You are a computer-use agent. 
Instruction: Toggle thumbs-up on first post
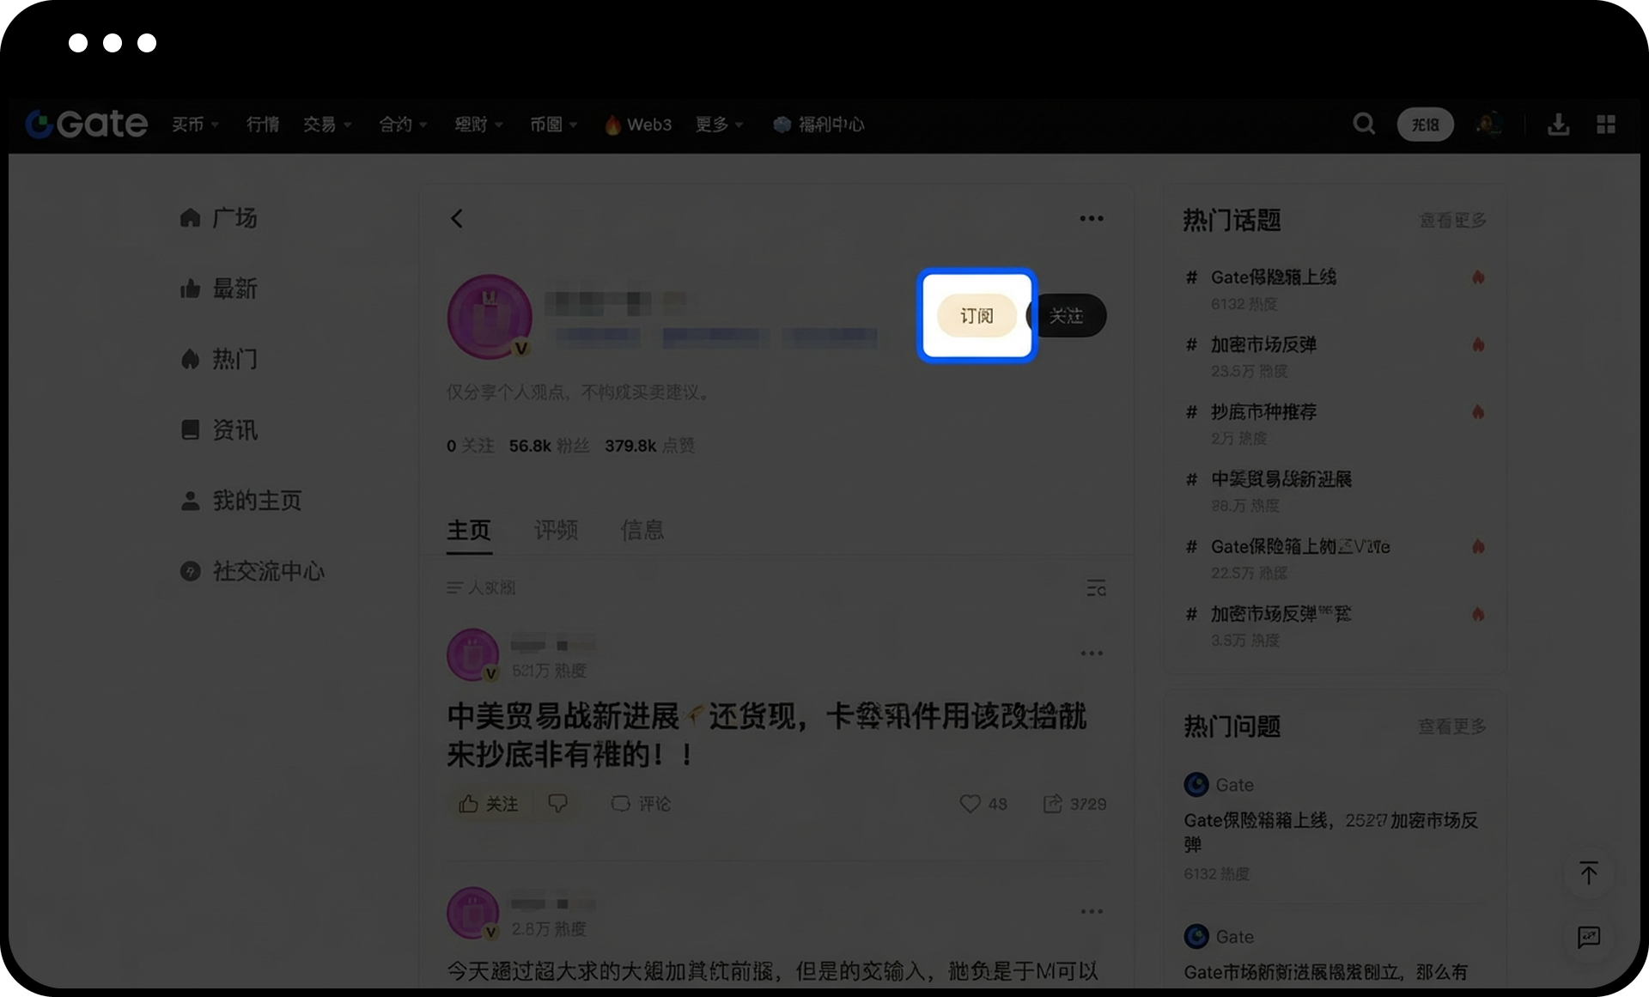click(469, 804)
